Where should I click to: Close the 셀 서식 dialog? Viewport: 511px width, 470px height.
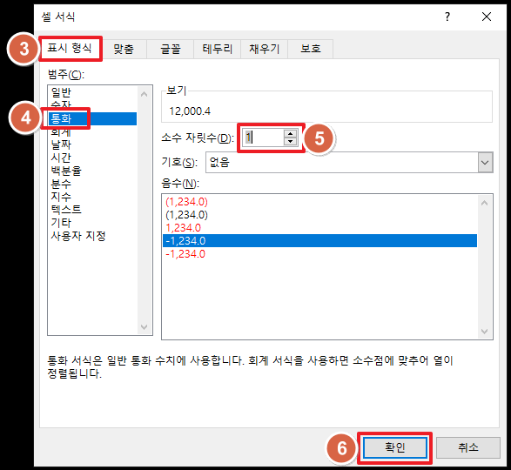coord(487,17)
